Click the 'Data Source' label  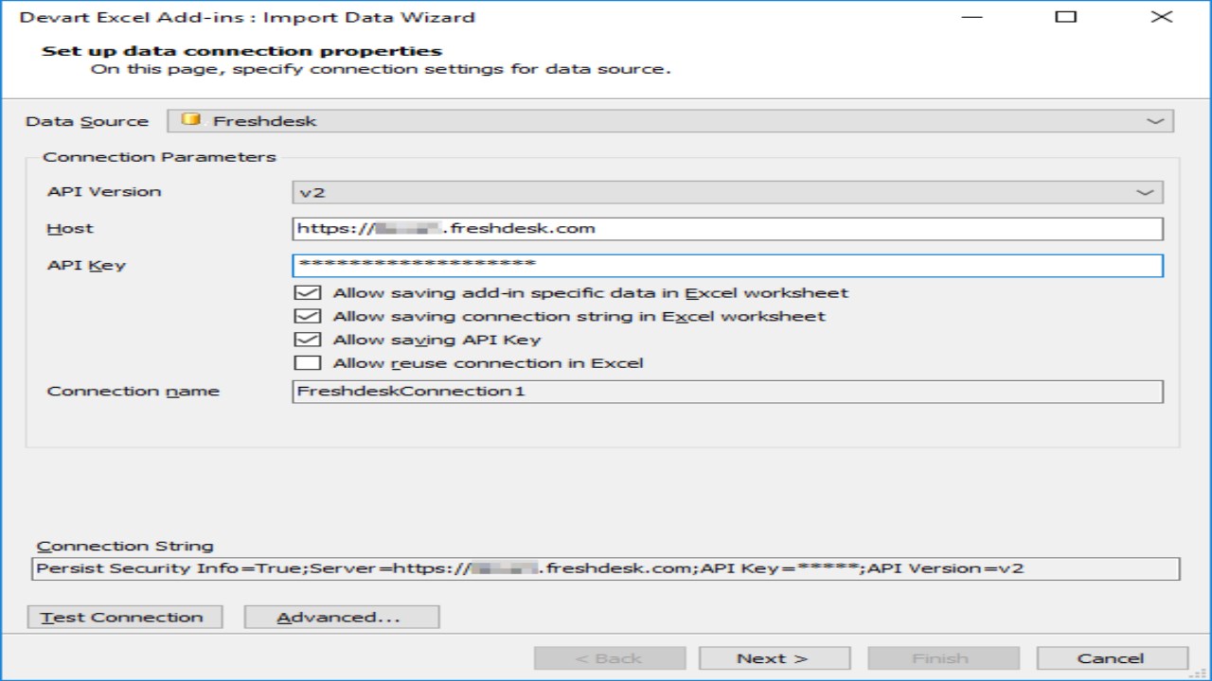tap(87, 121)
